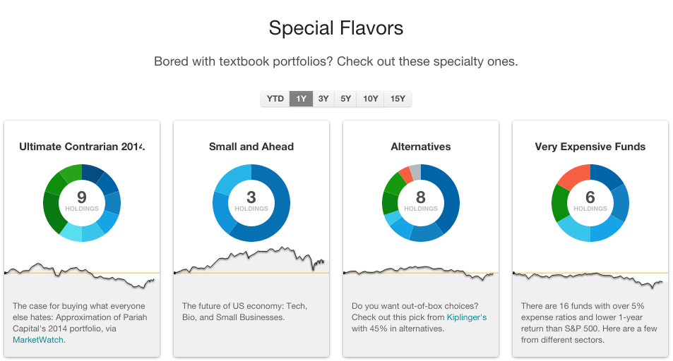The image size is (673, 361).
Task: Switch the time range to 3Y
Action: [323, 99]
